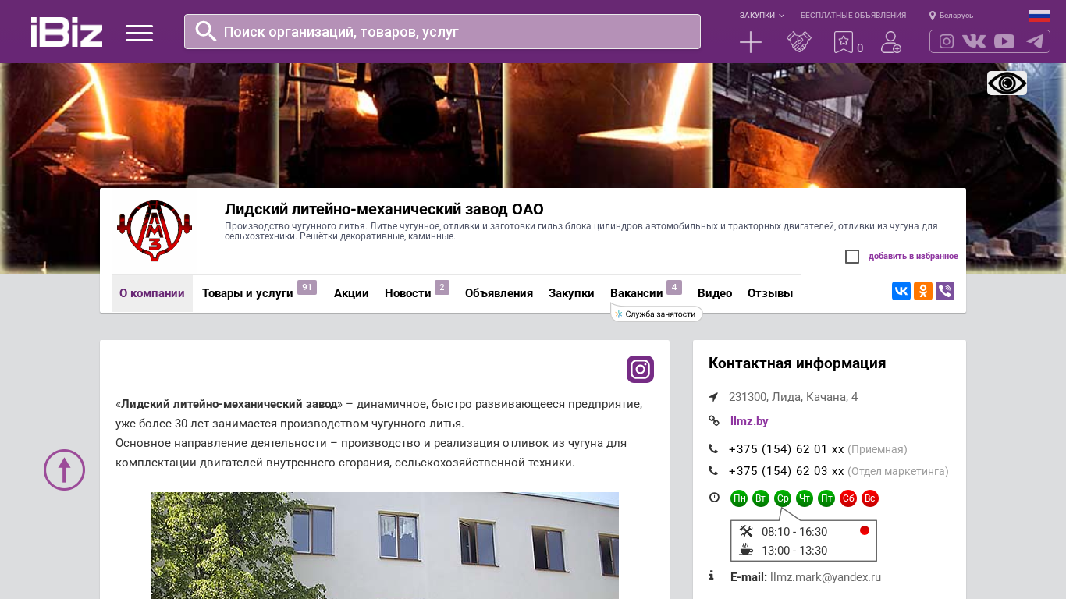Image resolution: width=1066 pixels, height=599 pixels.
Task: Expand the Закупки dropdown
Action: click(x=762, y=16)
